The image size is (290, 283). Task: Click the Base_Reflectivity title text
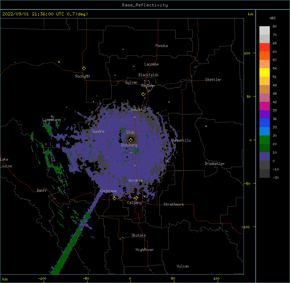[x=145, y=5]
